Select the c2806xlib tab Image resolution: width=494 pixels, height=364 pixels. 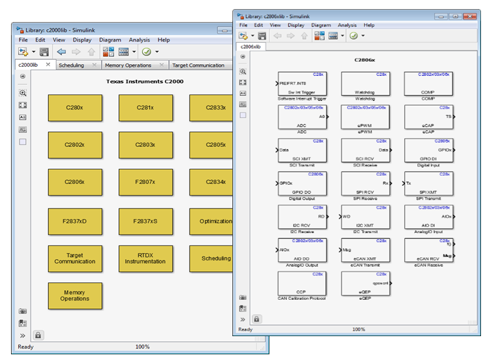(x=251, y=47)
